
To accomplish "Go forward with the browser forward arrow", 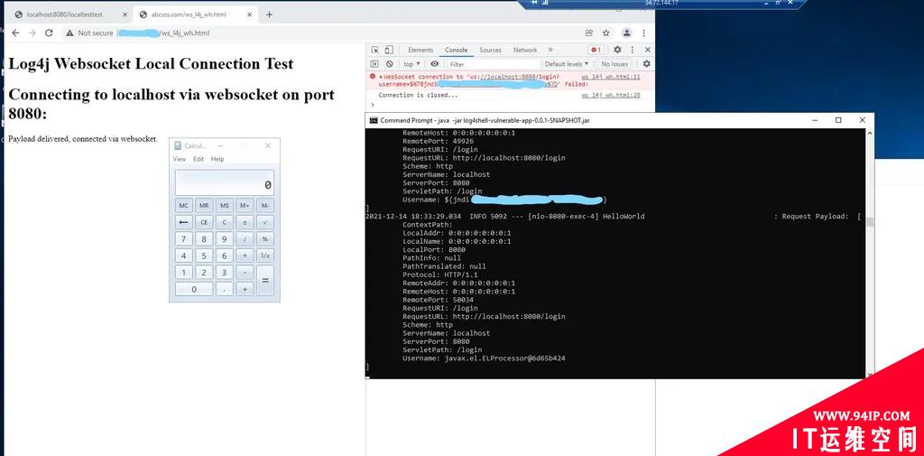I will point(32,33).
